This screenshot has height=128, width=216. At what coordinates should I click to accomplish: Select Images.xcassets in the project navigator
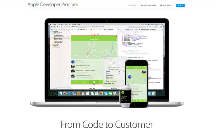coord(58,40)
